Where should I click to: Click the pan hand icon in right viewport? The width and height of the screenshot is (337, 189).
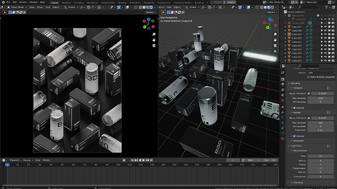click(x=275, y=40)
